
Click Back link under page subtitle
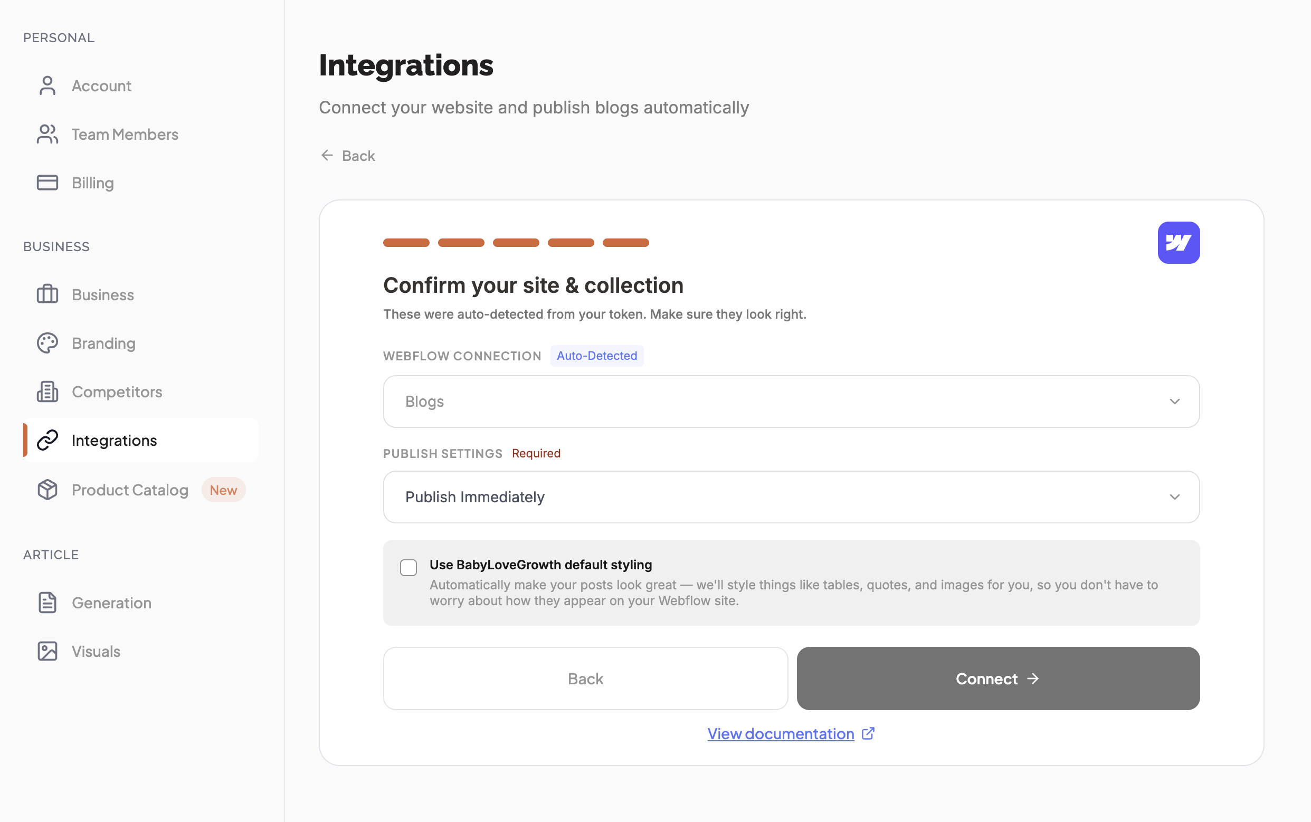(348, 156)
